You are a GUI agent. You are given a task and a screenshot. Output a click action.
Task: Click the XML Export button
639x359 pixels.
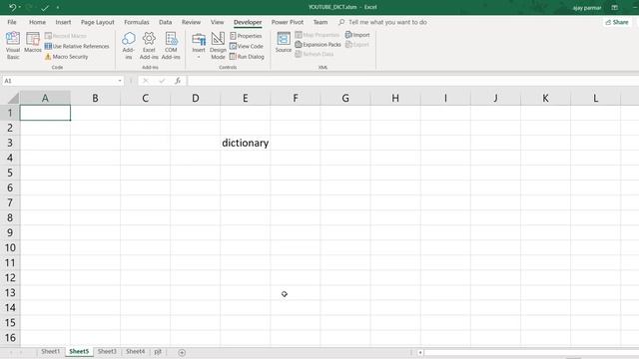[357, 44]
